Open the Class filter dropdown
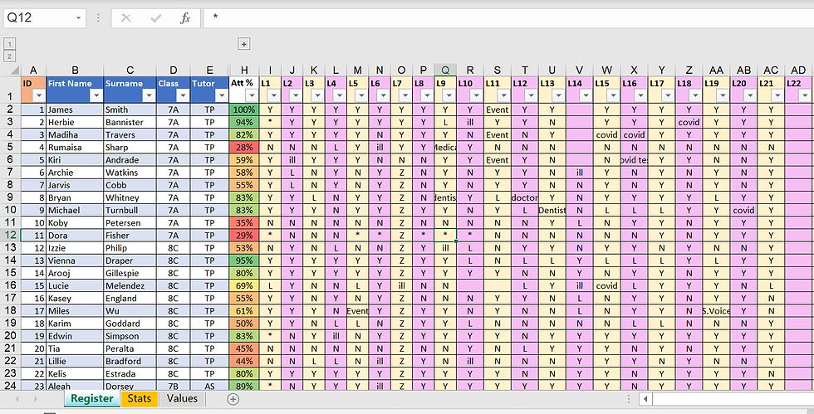The height and width of the screenshot is (414, 814). click(183, 95)
